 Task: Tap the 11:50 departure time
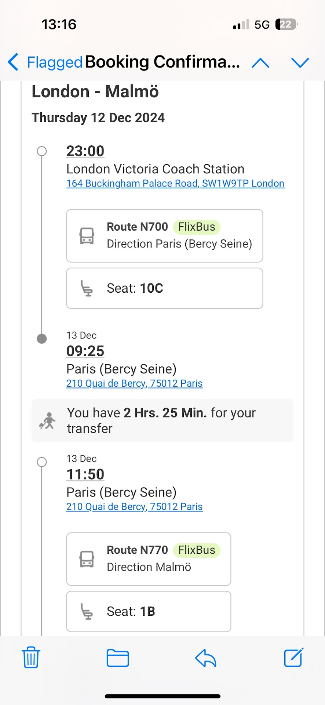click(85, 474)
